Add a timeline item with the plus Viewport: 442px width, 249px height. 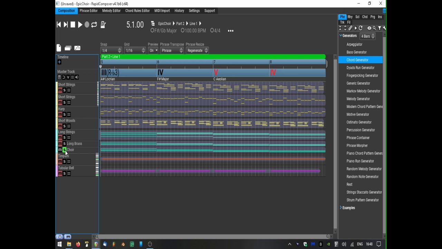59,62
